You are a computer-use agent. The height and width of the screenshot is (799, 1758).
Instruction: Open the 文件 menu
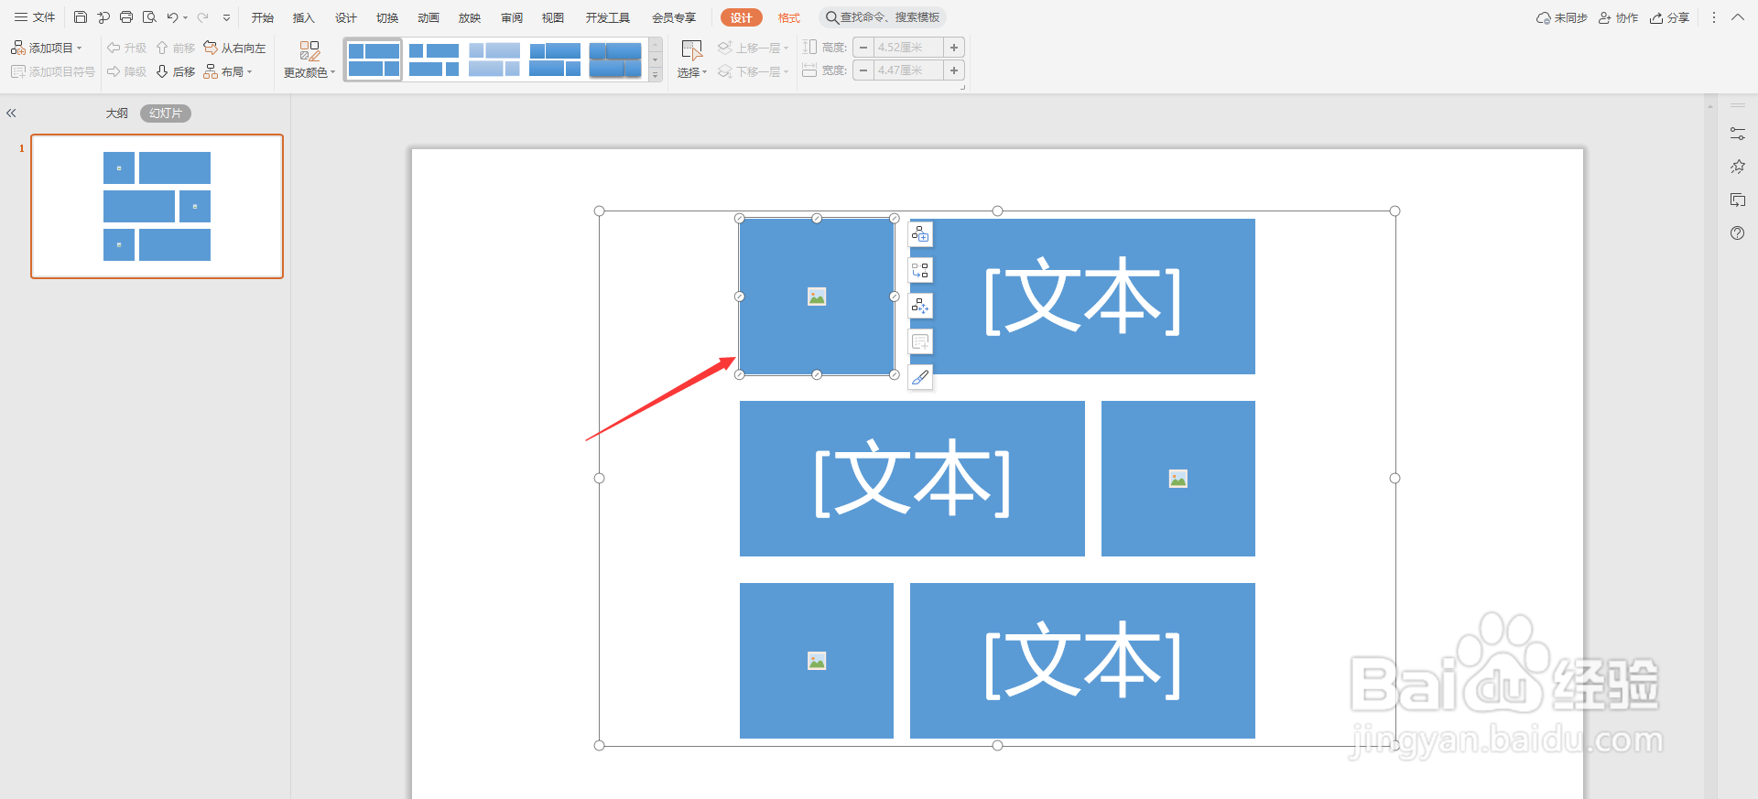35,17
